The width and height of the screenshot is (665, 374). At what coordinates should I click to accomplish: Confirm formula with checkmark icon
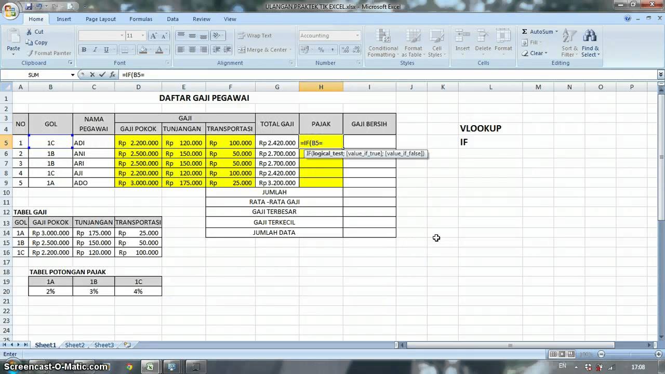[x=102, y=75]
